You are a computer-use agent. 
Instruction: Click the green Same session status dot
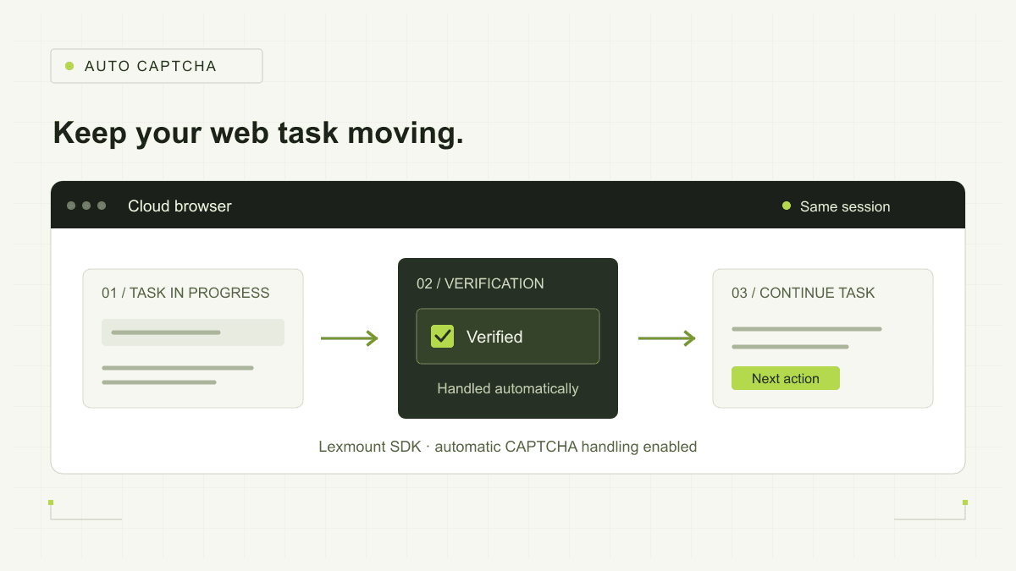(x=787, y=206)
